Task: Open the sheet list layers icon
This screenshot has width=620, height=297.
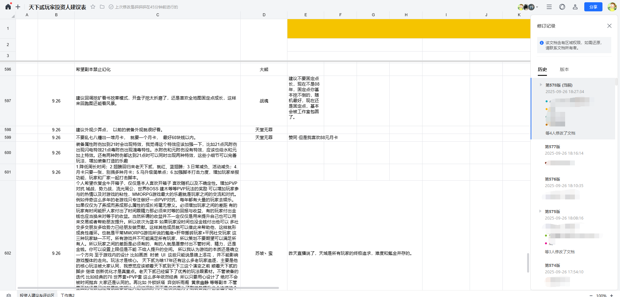Action: pos(9,295)
